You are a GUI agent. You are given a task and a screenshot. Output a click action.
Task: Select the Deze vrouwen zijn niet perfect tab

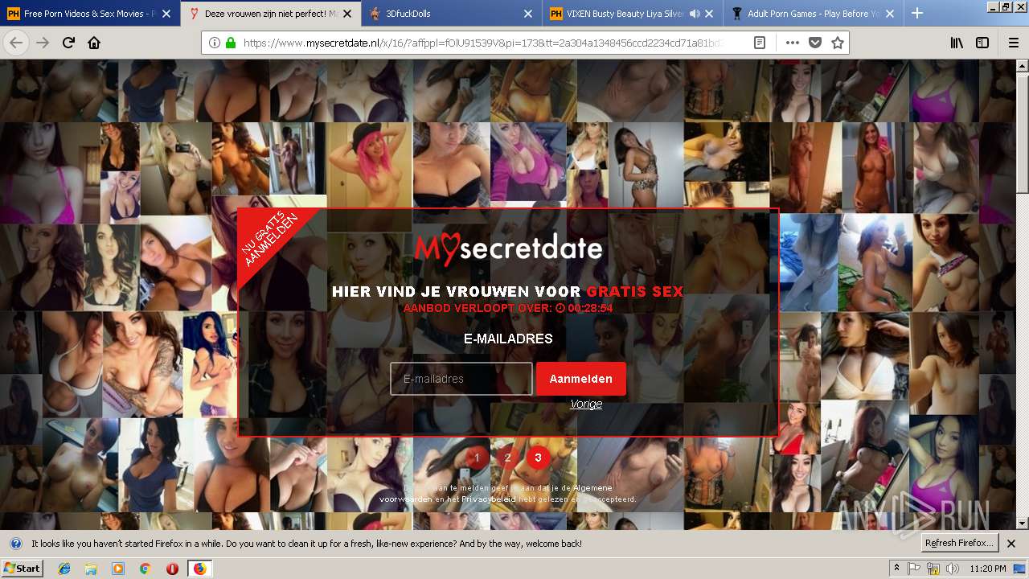click(x=271, y=14)
